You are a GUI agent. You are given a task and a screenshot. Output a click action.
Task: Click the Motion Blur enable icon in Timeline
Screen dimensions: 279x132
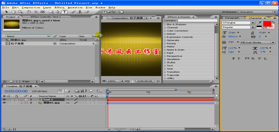coord(91,91)
